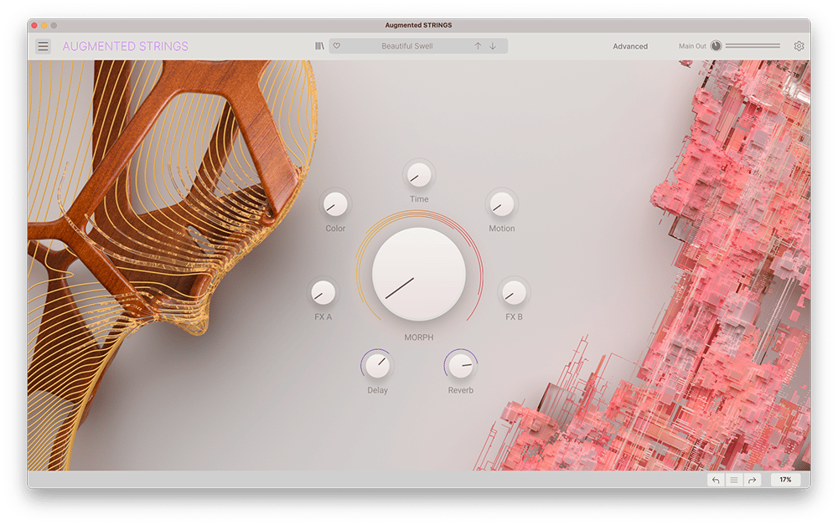Click the Reverb knob
This screenshot has width=838, height=525.
click(x=461, y=367)
